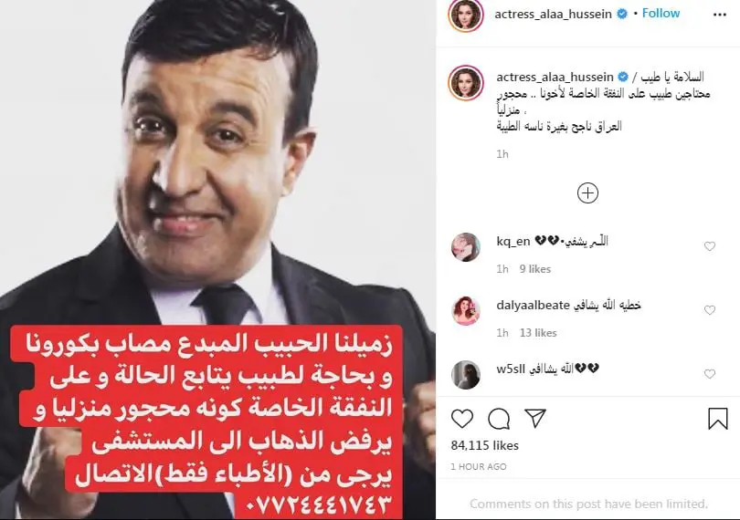This screenshot has height=520, width=740.
Task: Open the comment speech bubble icon
Action: [499, 419]
